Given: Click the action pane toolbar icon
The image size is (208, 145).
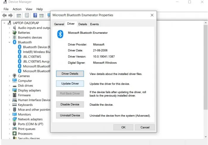Looking at the screenshot, I should click(41, 16).
